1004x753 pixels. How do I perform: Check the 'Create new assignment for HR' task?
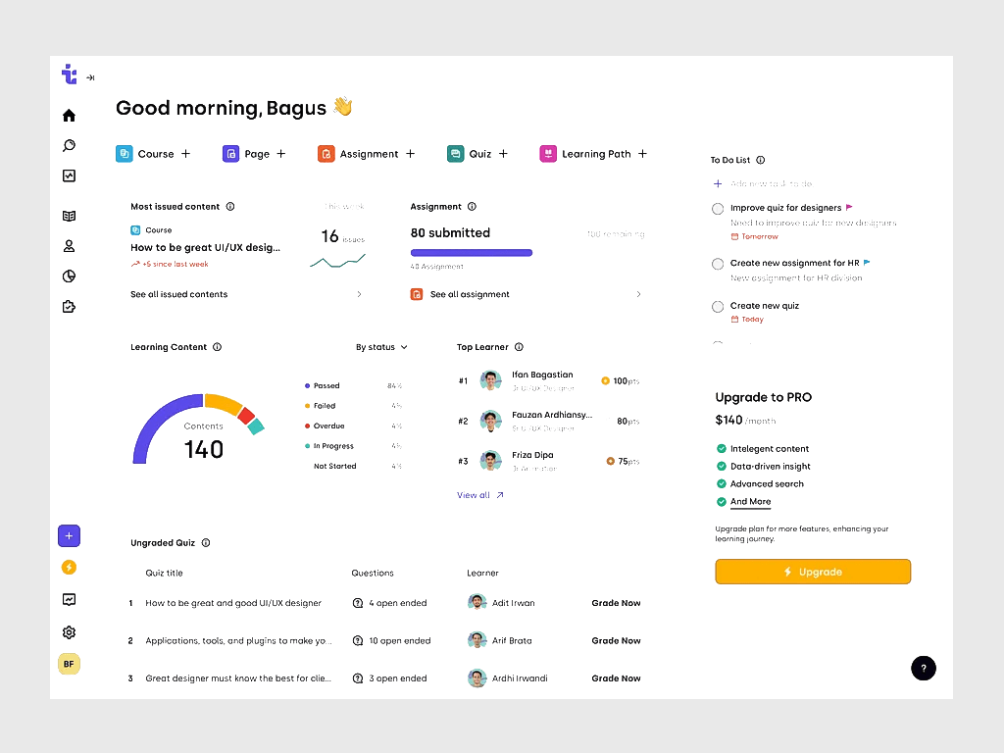click(x=717, y=263)
